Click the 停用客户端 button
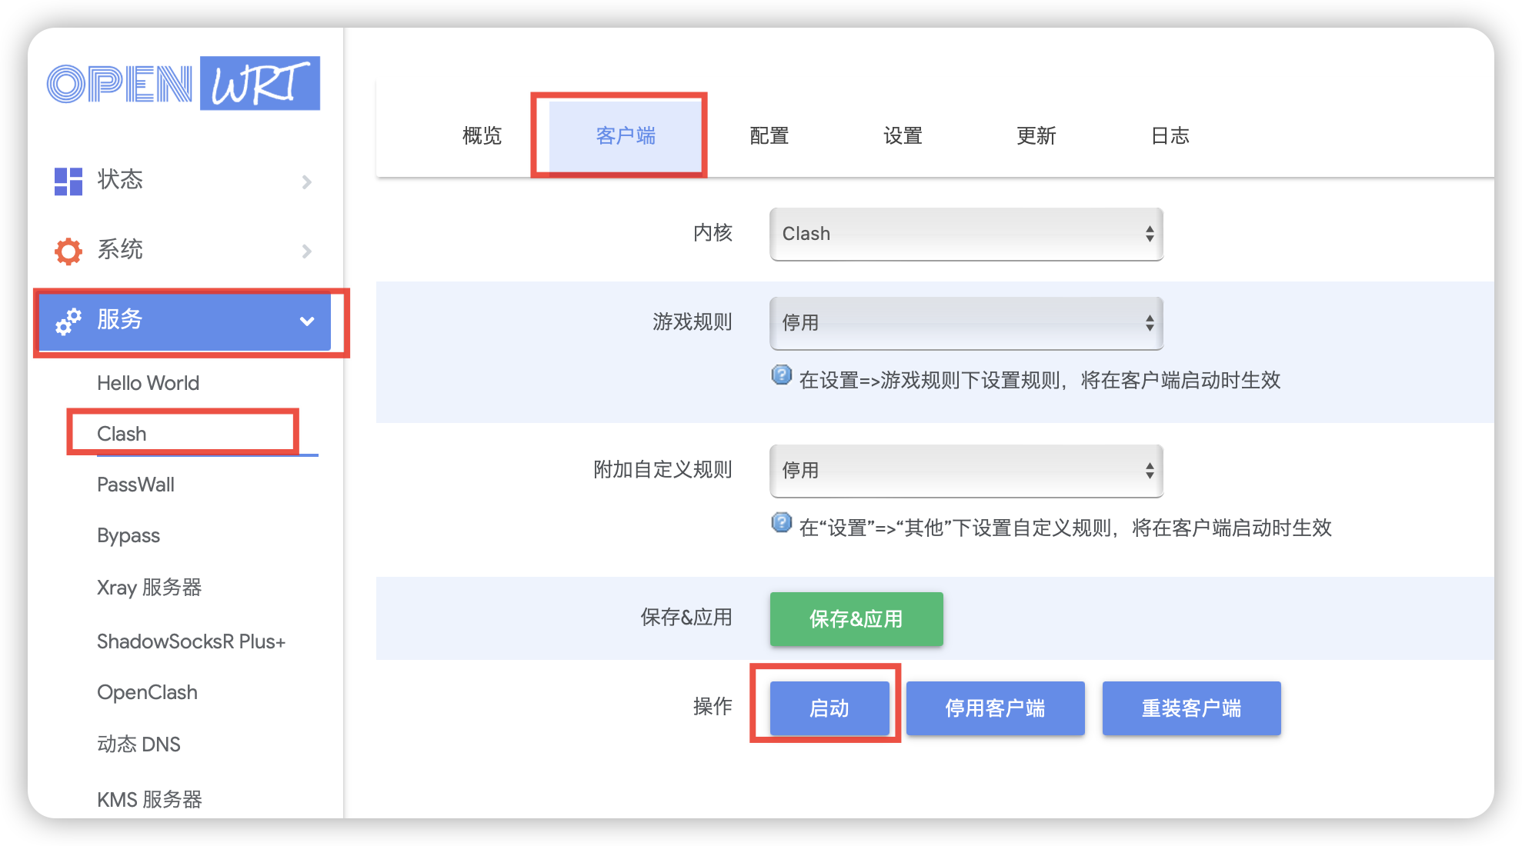1522x846 pixels. 995,708
